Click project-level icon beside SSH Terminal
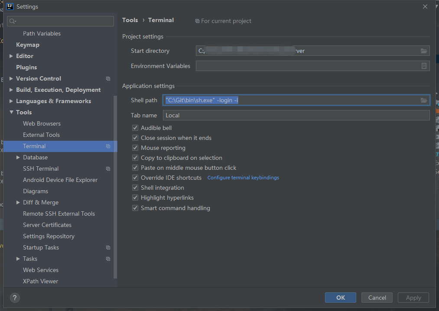This screenshot has width=439, height=311. pos(108,169)
